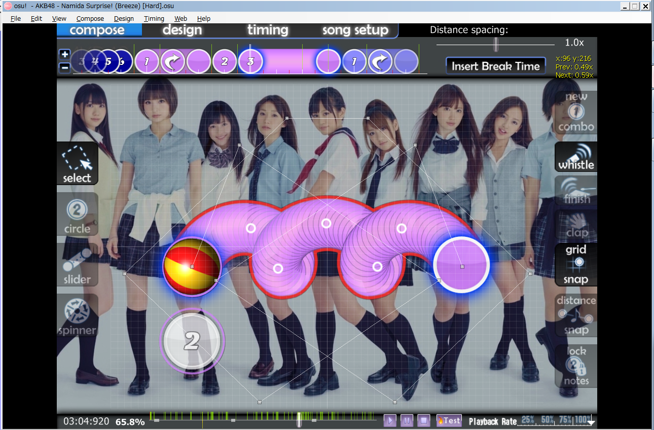Open the Design menu
Image resolution: width=654 pixels, height=430 pixels.
(x=124, y=18)
